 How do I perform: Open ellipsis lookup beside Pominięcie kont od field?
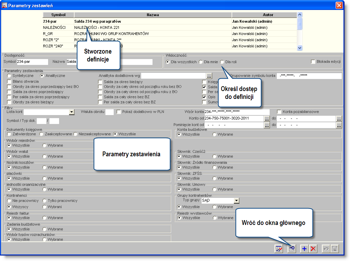tap(267, 125)
